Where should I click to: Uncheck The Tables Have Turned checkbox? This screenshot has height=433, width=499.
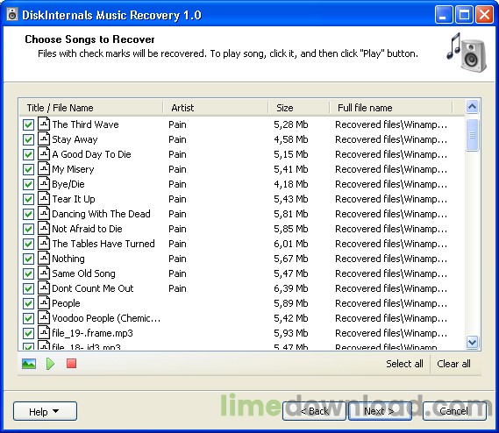tap(28, 245)
